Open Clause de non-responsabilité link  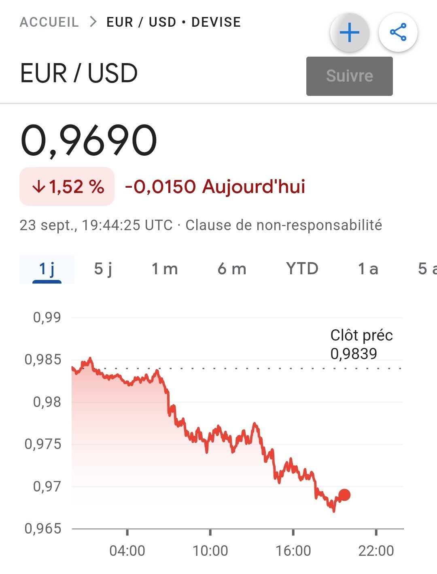click(284, 225)
